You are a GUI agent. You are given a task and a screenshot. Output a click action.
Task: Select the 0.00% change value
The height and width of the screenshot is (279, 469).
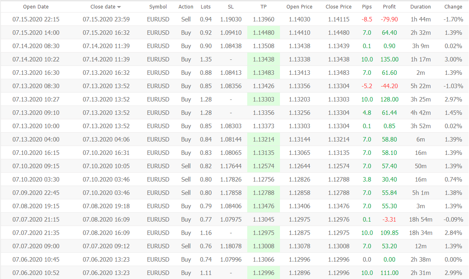[x=453, y=260]
